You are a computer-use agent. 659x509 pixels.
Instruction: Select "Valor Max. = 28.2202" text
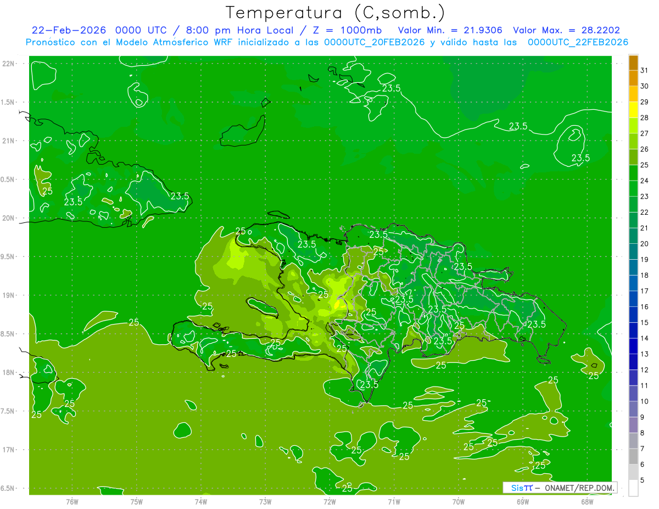pos(567,30)
